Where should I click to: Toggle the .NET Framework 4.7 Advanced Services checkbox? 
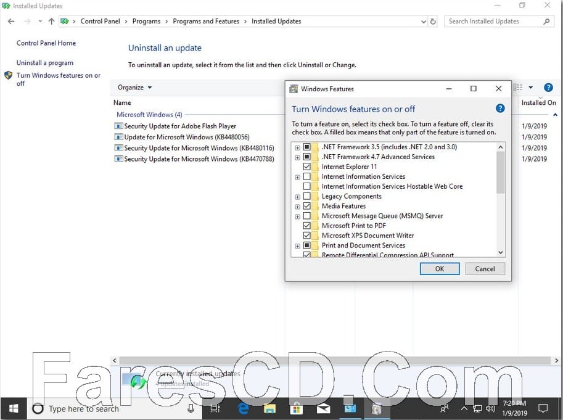(x=306, y=157)
